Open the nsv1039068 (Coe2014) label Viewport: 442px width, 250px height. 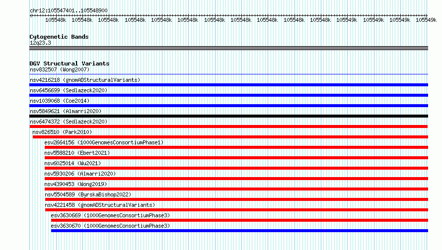click(x=60, y=101)
